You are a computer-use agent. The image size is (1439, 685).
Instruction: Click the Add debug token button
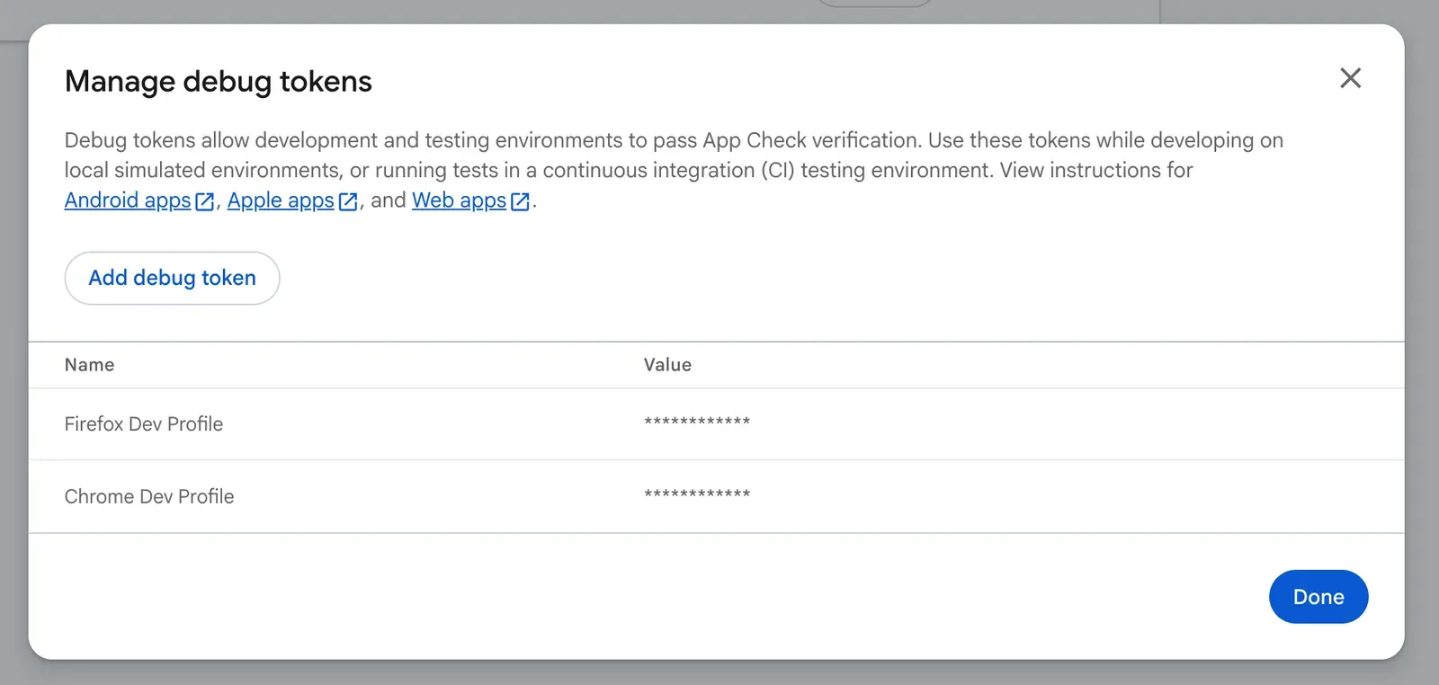[x=172, y=278]
